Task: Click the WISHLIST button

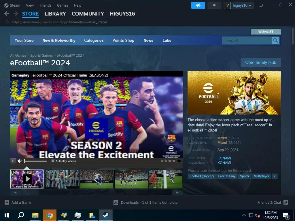Action: [x=266, y=32]
